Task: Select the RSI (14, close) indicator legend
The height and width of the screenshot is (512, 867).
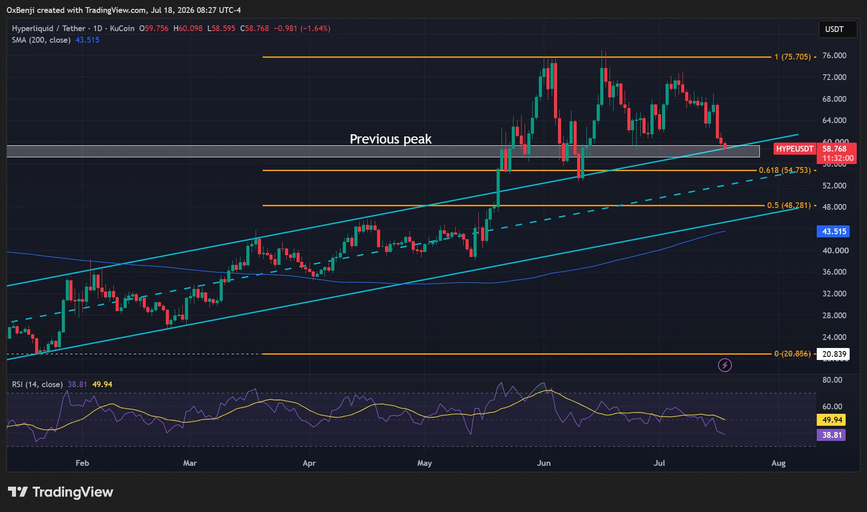Action: coord(37,384)
